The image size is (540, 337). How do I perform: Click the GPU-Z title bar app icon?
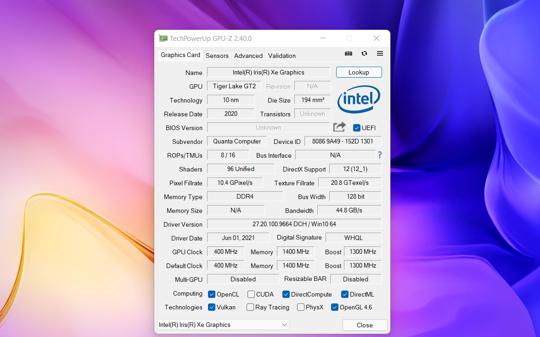pyautogui.click(x=163, y=38)
